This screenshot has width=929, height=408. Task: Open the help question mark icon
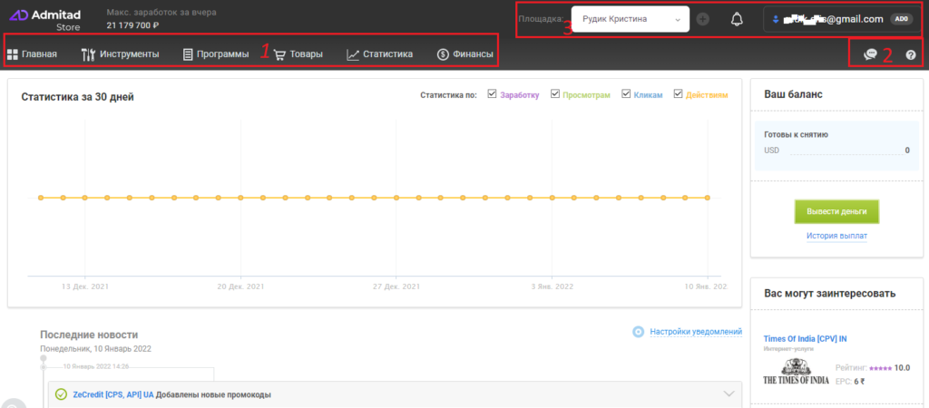(x=911, y=55)
